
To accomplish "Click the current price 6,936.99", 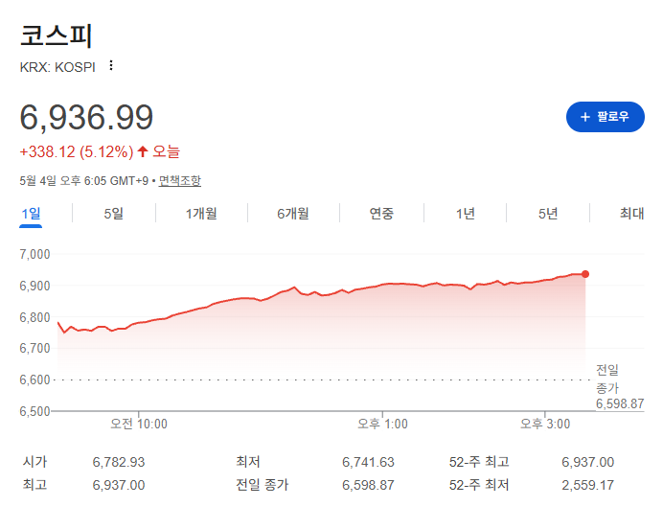I will click(86, 117).
